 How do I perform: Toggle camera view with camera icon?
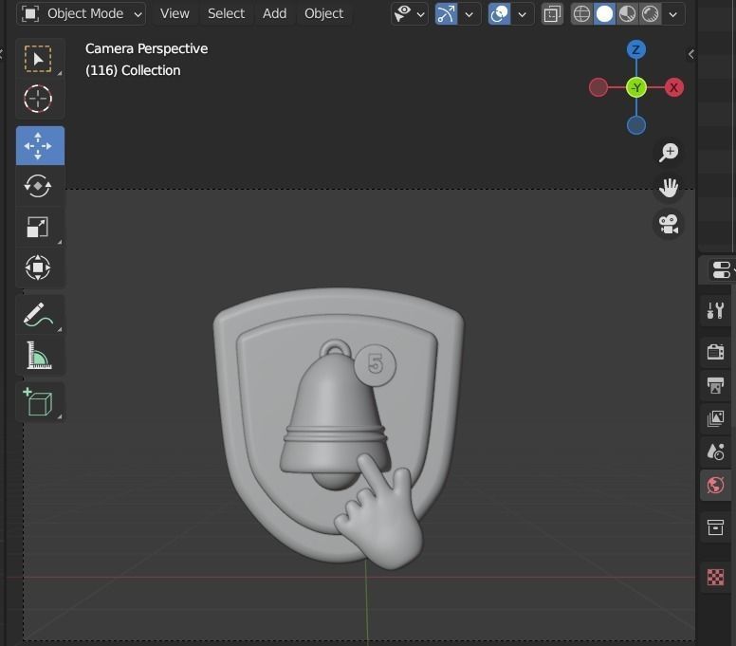pos(669,224)
